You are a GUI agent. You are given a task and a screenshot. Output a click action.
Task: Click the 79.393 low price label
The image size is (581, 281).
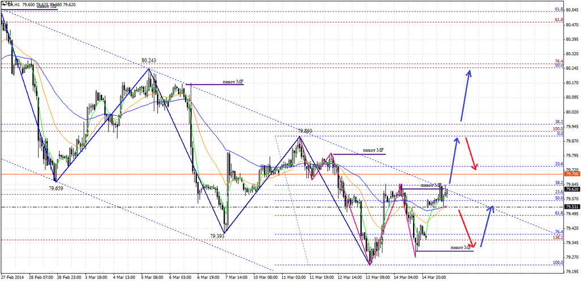tap(217, 236)
